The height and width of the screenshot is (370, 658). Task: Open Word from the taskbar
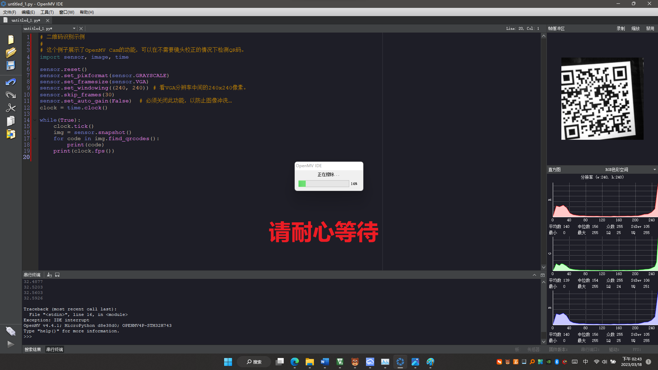tap(325, 362)
